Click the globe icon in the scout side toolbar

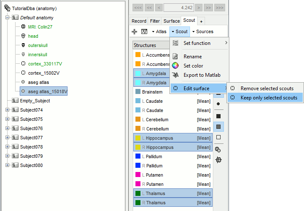coord(218,159)
